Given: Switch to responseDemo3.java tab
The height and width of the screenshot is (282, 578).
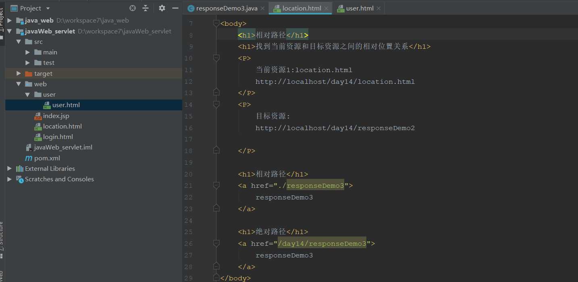Looking at the screenshot, I should click(227, 8).
